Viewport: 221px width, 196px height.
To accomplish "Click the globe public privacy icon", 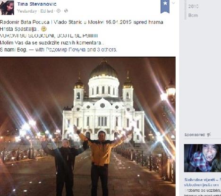I will click(66, 11).
